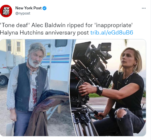
Task: Enlarge right photo of woman operating camera
Action: (108, 88)
